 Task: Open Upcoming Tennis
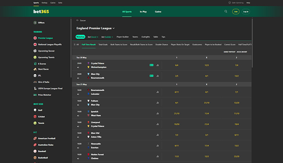point(44,58)
